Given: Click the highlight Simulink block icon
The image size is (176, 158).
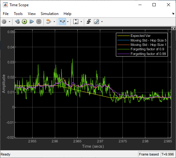Looking at the screenshot, I should click(49, 22).
